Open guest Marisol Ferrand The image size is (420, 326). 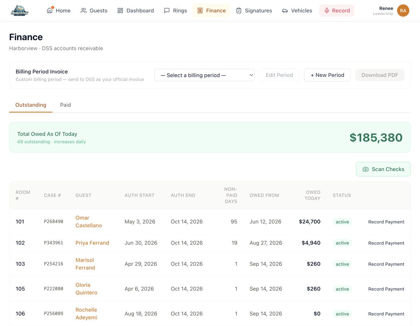85,264
